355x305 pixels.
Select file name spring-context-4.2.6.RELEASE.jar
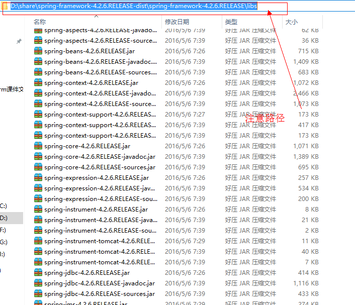click(91, 83)
